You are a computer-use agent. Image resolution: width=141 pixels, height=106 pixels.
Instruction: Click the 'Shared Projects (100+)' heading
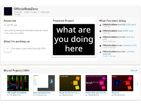click(x=16, y=70)
